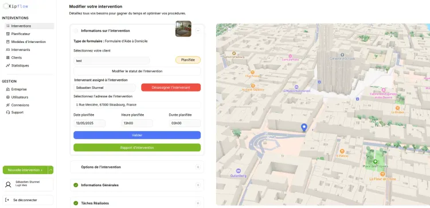This screenshot has height=208, width=430.
Task: Click the La Fleur de Chine marker
Action: tap(382, 174)
